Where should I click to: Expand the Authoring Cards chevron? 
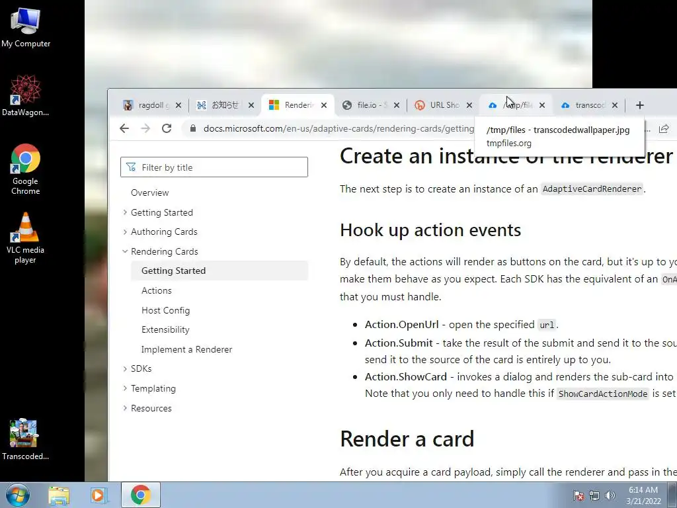[x=125, y=232]
